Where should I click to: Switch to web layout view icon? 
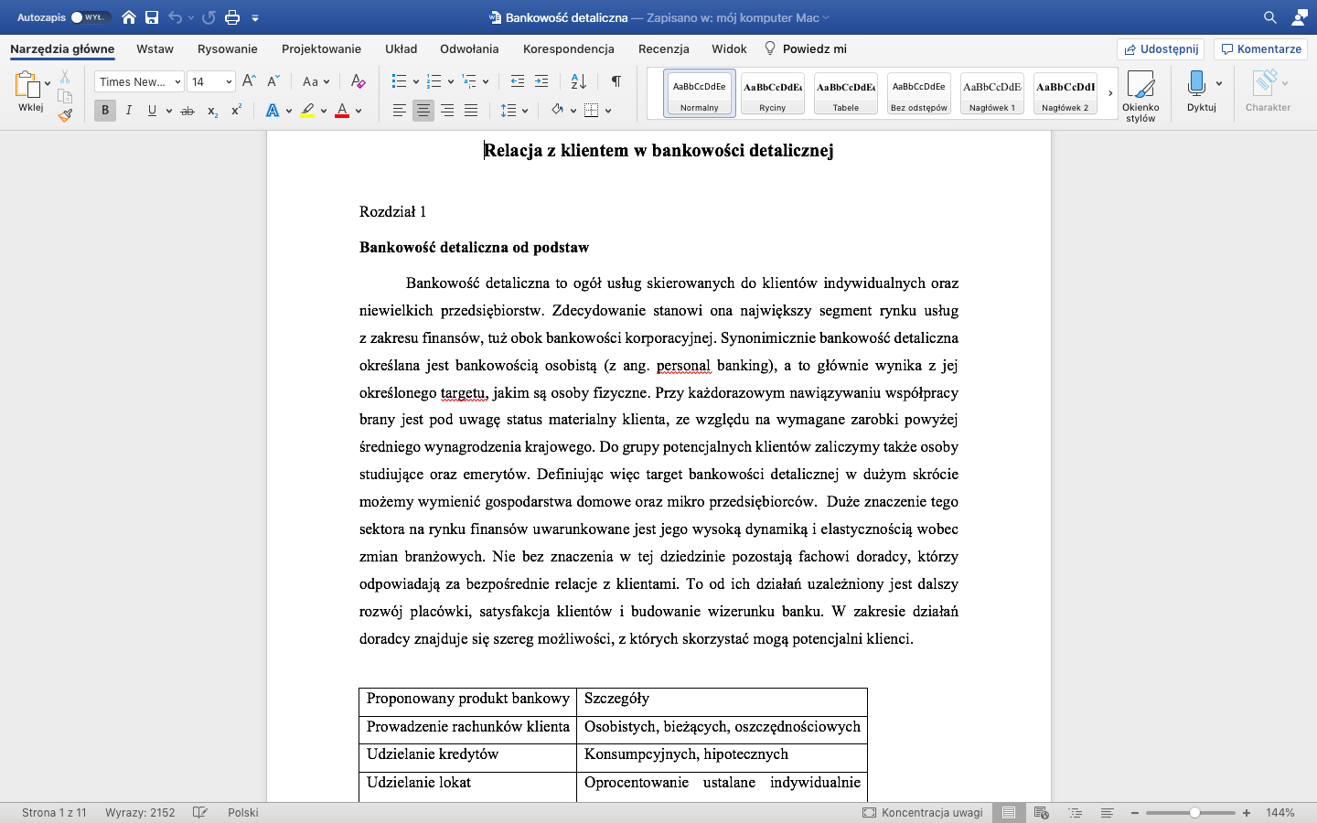[1041, 812]
